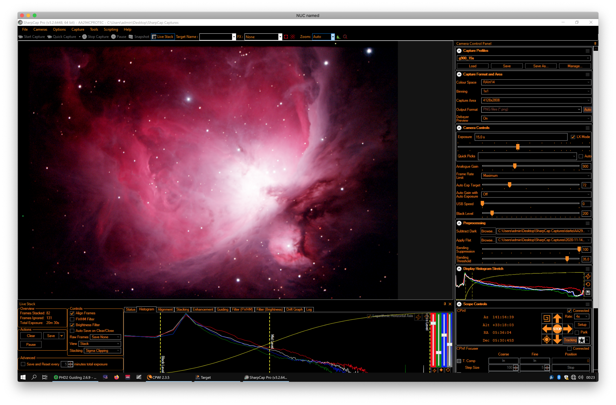Image resolution: width=616 pixels, height=405 pixels.
Task: Toggle the Live Stack toolbar button
Action: click(x=163, y=37)
